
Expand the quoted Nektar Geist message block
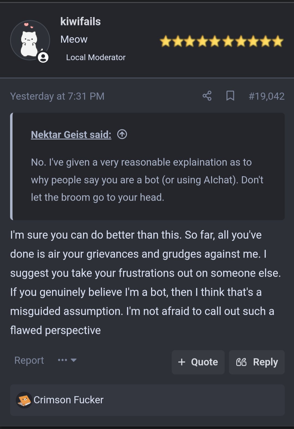pyautogui.click(x=148, y=166)
